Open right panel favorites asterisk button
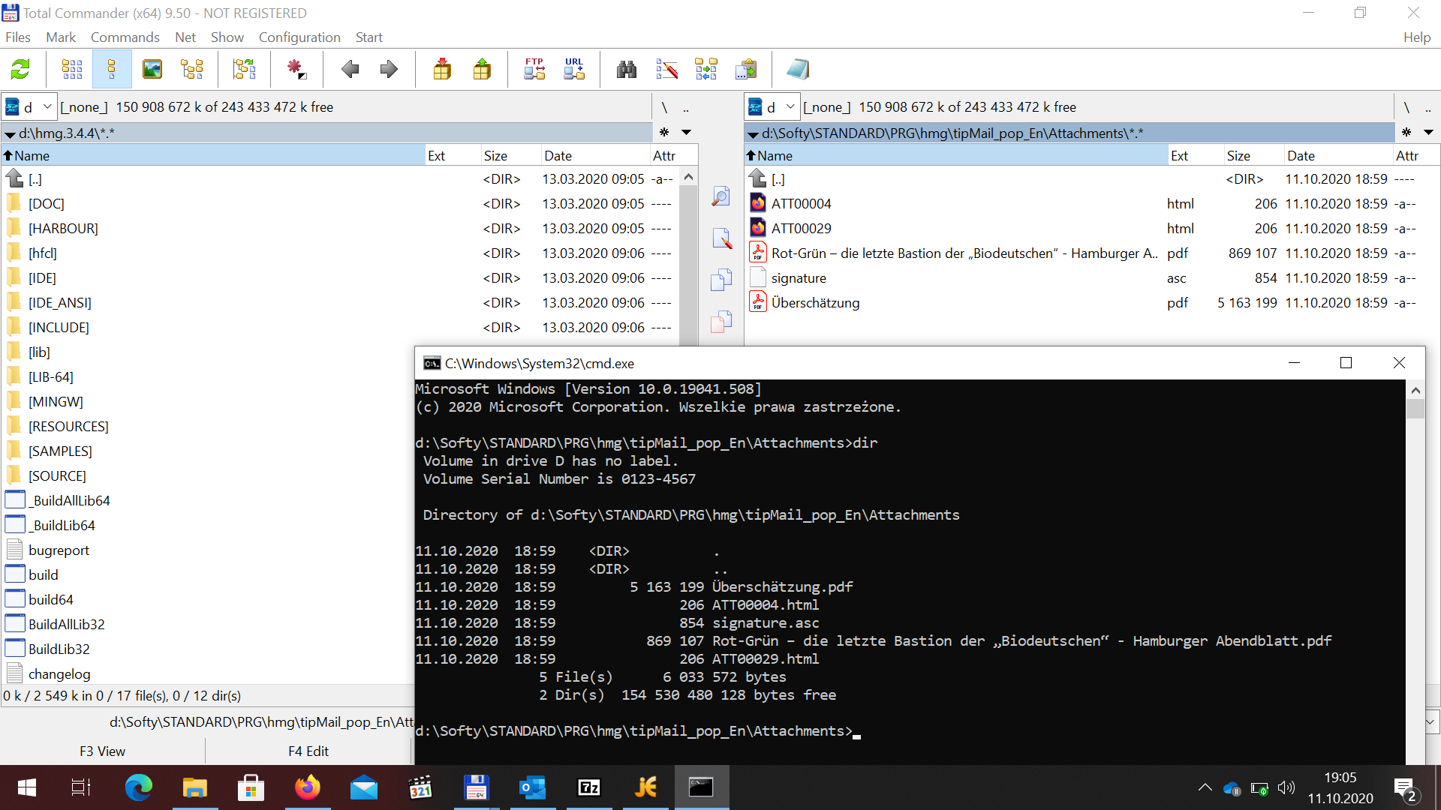 point(1406,132)
